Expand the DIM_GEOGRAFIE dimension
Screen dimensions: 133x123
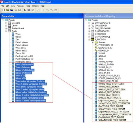[x=89, y=23]
